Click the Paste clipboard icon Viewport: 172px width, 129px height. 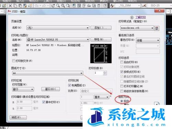pos(20,6)
